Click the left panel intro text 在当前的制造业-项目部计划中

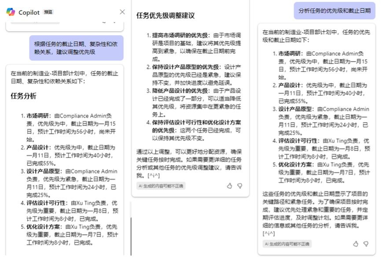click(x=64, y=77)
